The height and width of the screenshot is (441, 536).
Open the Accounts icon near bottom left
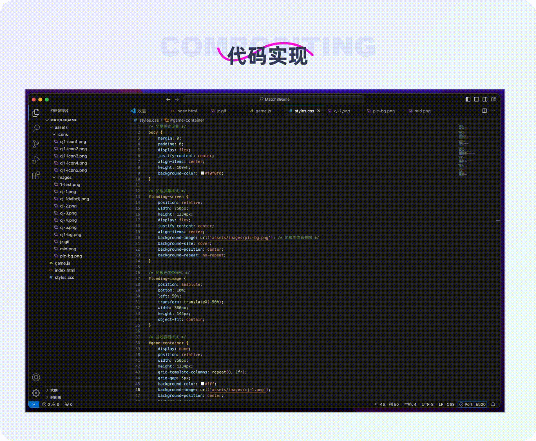point(36,378)
